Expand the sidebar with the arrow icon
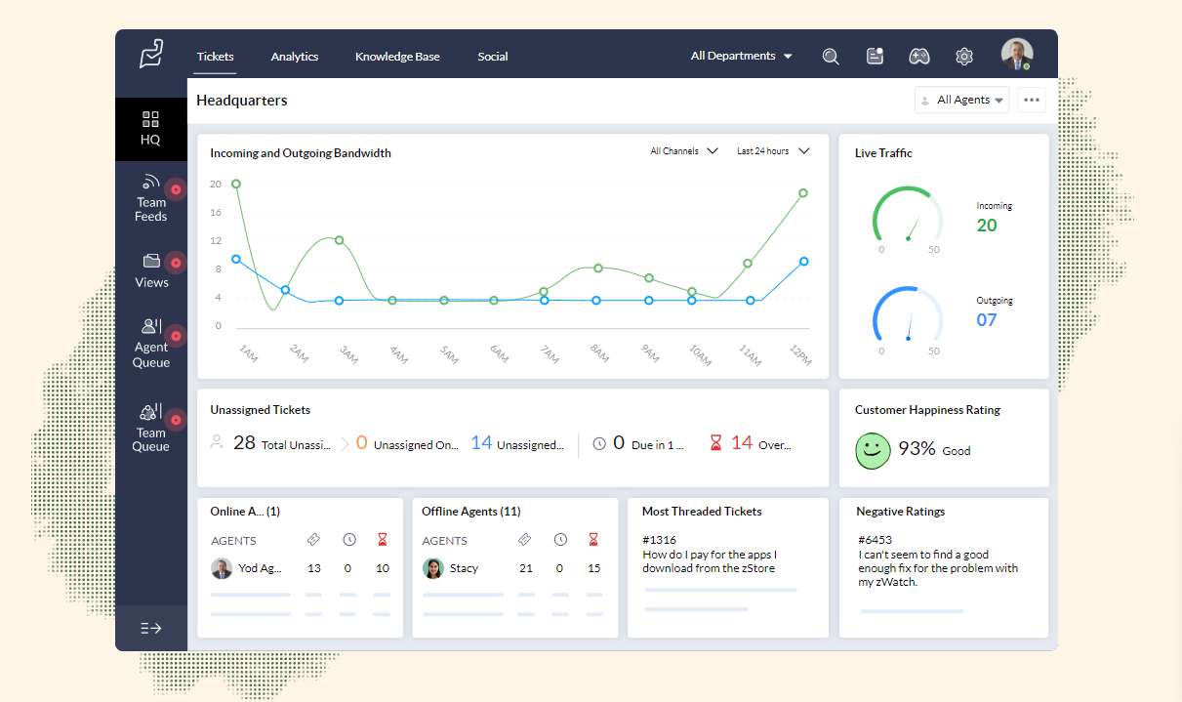The width and height of the screenshot is (1182, 702). (151, 628)
